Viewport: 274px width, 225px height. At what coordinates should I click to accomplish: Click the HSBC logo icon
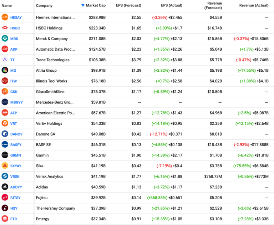(x=5, y=28)
